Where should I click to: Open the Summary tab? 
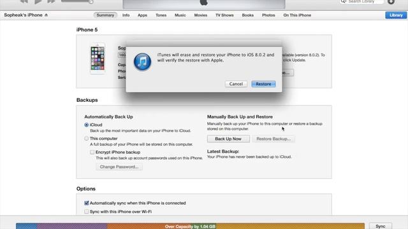pyautogui.click(x=105, y=15)
